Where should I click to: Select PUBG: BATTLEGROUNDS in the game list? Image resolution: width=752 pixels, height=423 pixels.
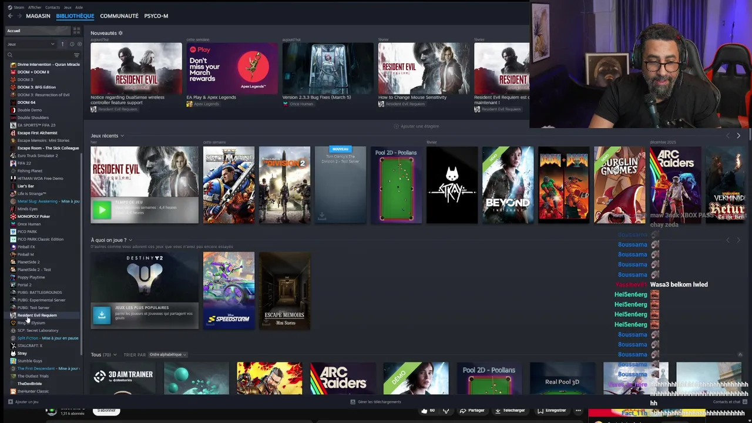pos(39,293)
